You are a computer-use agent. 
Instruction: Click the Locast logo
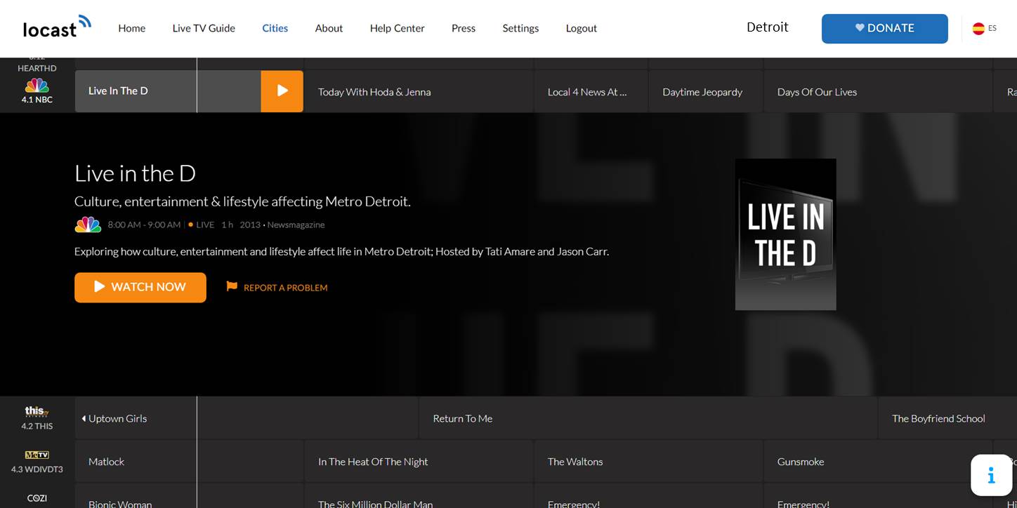57,27
